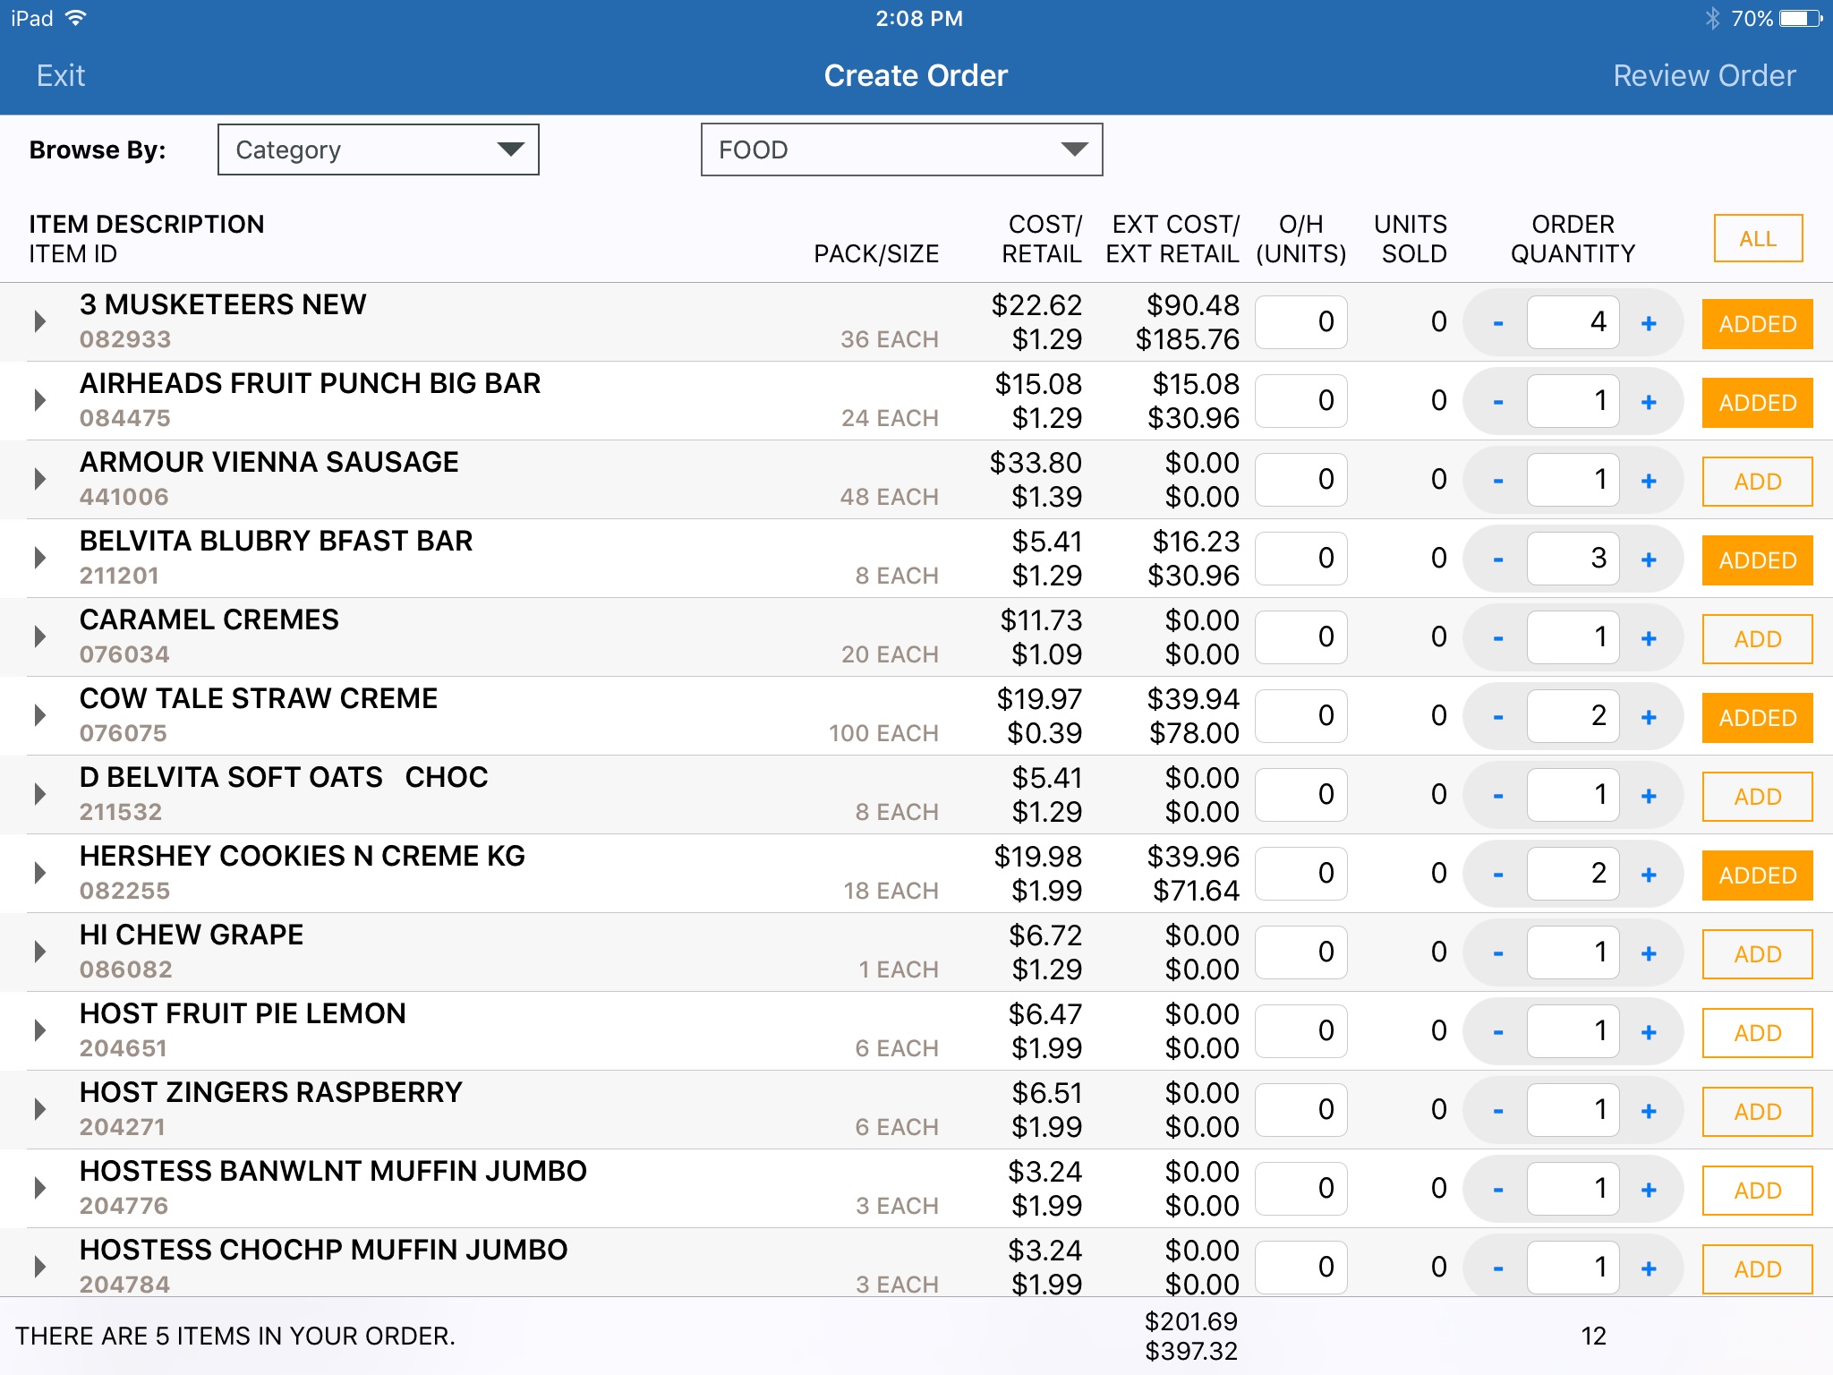Add CARAMEL CREMES to order

point(1757,639)
